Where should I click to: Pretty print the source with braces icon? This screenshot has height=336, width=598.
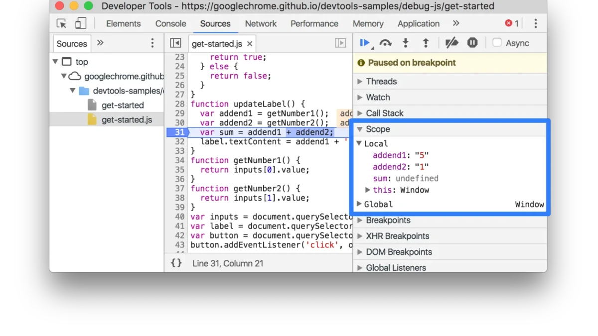coord(176,263)
